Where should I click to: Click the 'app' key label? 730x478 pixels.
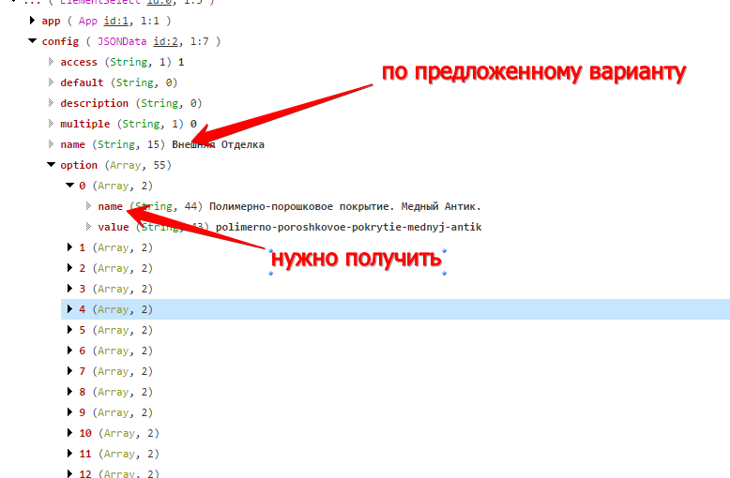51,22
